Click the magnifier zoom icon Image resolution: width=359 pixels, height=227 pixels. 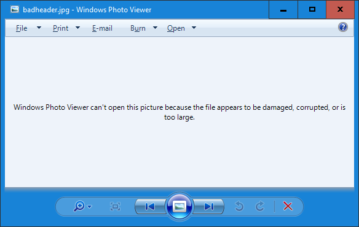pos(79,206)
